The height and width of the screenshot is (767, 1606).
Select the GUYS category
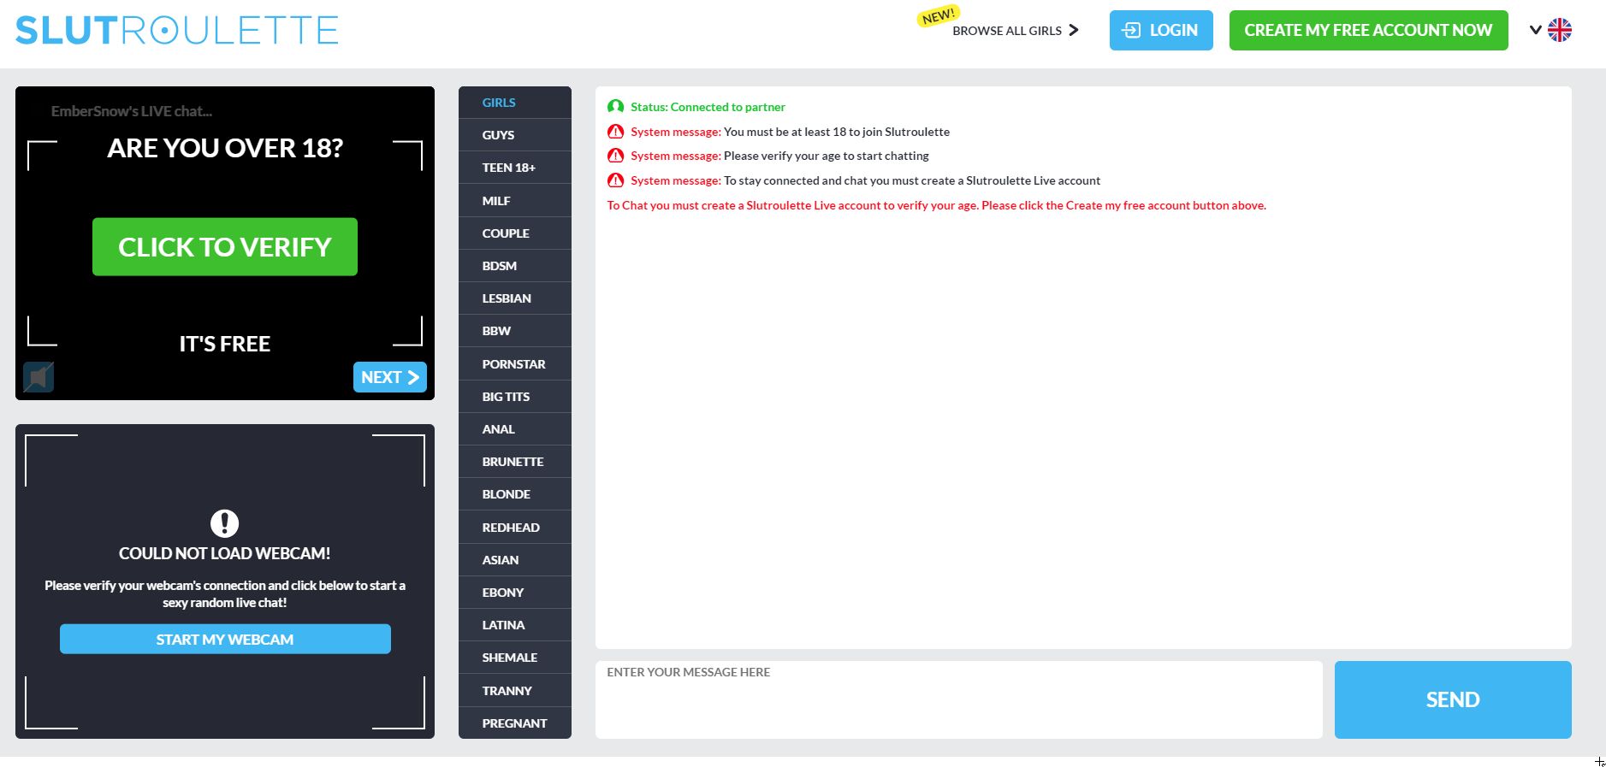pyautogui.click(x=515, y=135)
